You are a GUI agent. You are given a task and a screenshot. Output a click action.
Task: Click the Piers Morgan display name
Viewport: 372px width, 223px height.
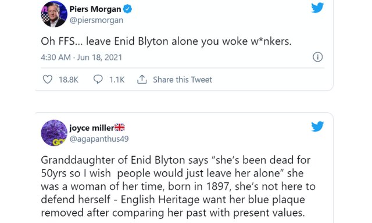pyautogui.click(x=95, y=9)
